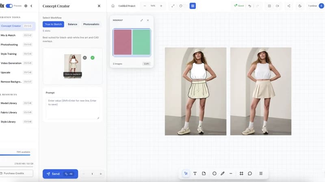Select the sticky note tool
The height and width of the screenshot is (182, 325).
[x=204, y=174]
